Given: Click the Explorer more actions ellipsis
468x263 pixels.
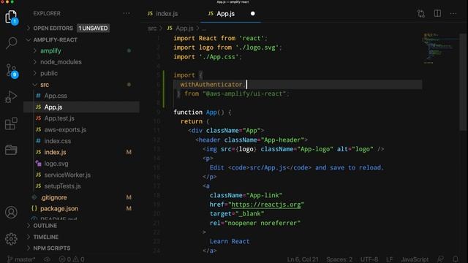Looking at the screenshot, I should pos(127,13).
